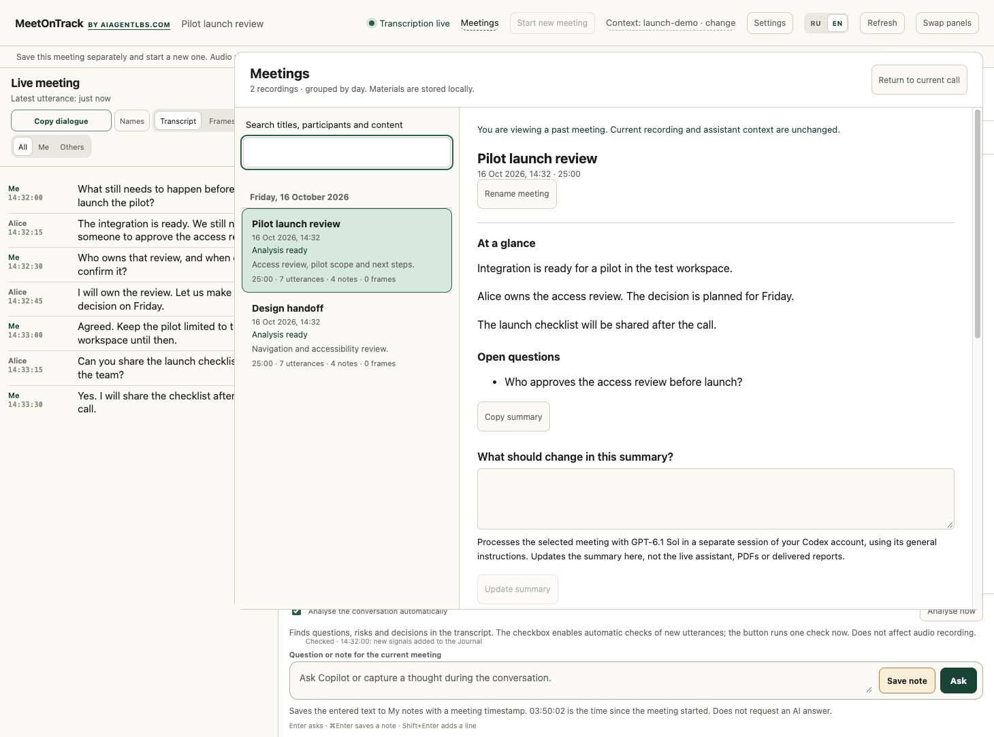Click the Refresh button
The height and width of the screenshot is (737, 994).
[882, 23]
